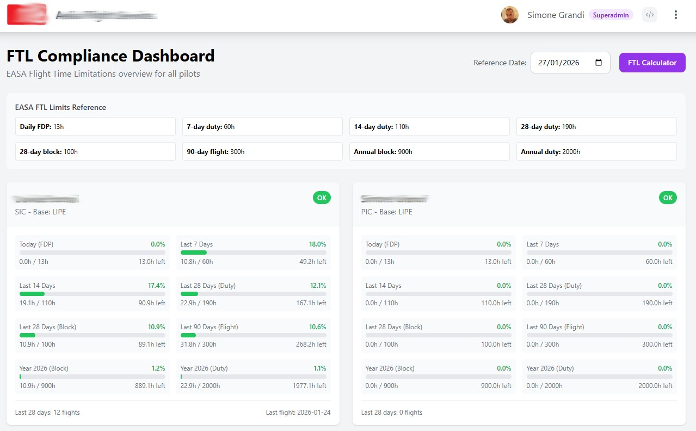The width and height of the screenshot is (696, 431).
Task: Click the red company logo
Action: tap(26, 15)
